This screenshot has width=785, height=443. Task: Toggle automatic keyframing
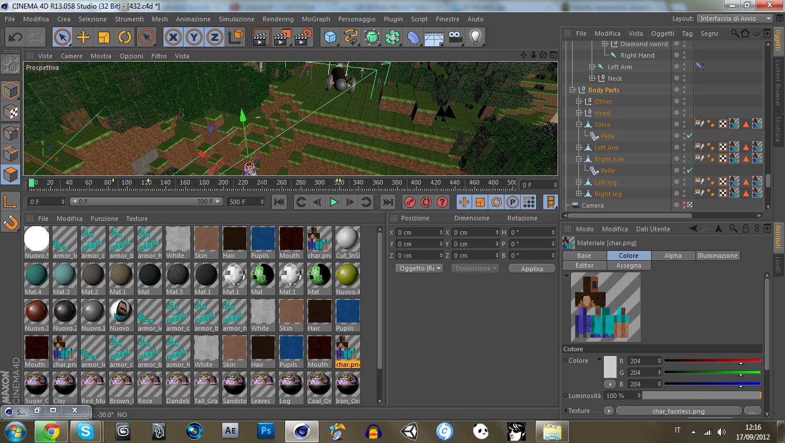coord(426,202)
